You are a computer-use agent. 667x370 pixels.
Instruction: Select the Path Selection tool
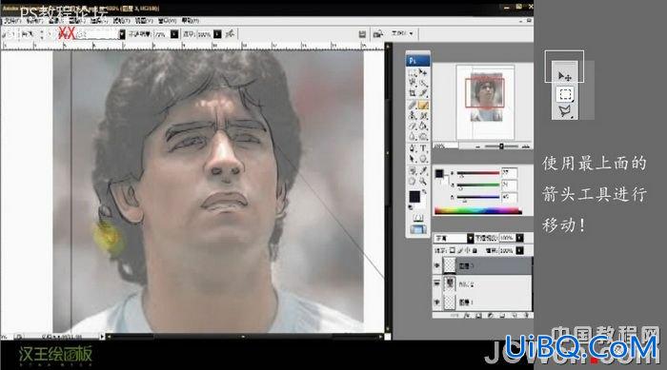[x=413, y=159]
